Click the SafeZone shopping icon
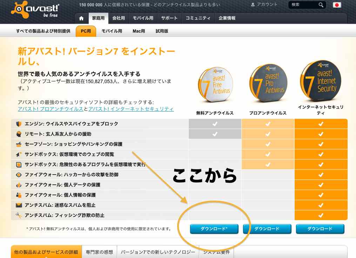Viewport: 356px width, 258px height. pos(19,144)
